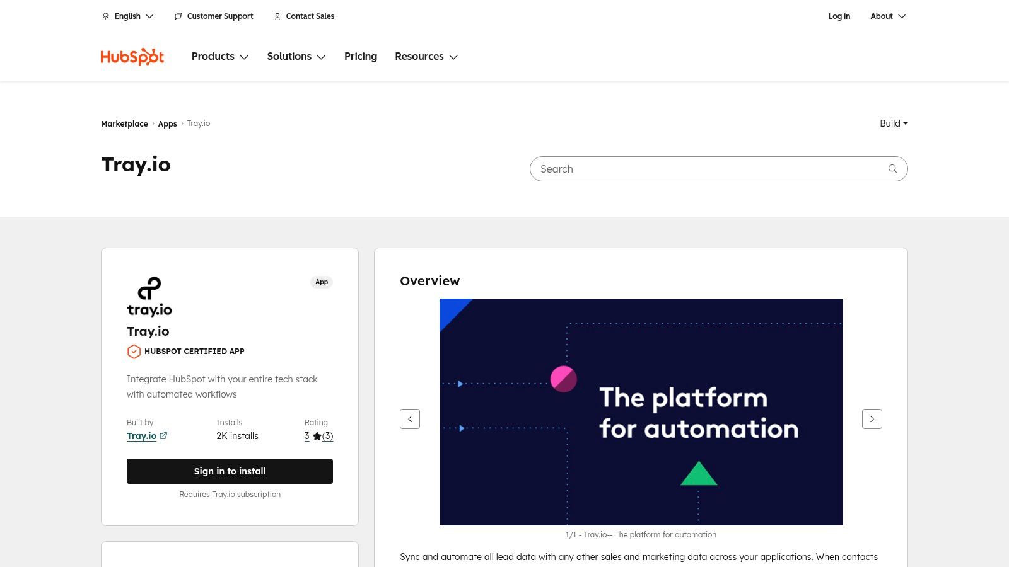Expand the Solutions dropdown

[x=296, y=57]
